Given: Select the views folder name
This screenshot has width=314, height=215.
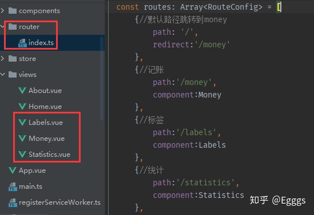Looking at the screenshot, I should click(x=27, y=75).
